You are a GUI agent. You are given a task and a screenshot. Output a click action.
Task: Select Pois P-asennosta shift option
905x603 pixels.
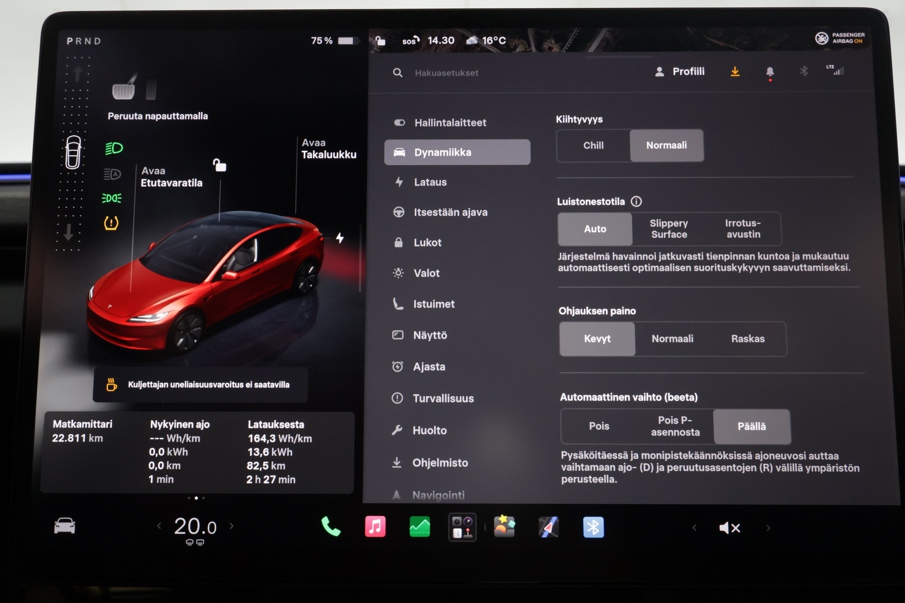coord(675,426)
